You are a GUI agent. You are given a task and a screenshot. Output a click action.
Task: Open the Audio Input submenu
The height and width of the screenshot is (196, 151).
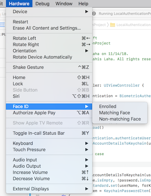(49, 160)
